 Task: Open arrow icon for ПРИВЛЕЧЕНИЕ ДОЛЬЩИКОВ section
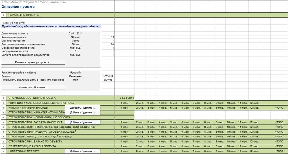(4, 127)
